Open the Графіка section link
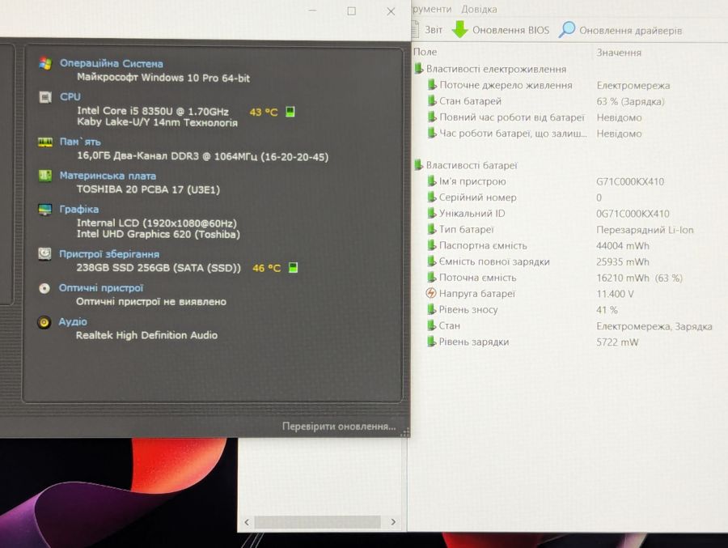The image size is (728, 548). click(x=79, y=209)
